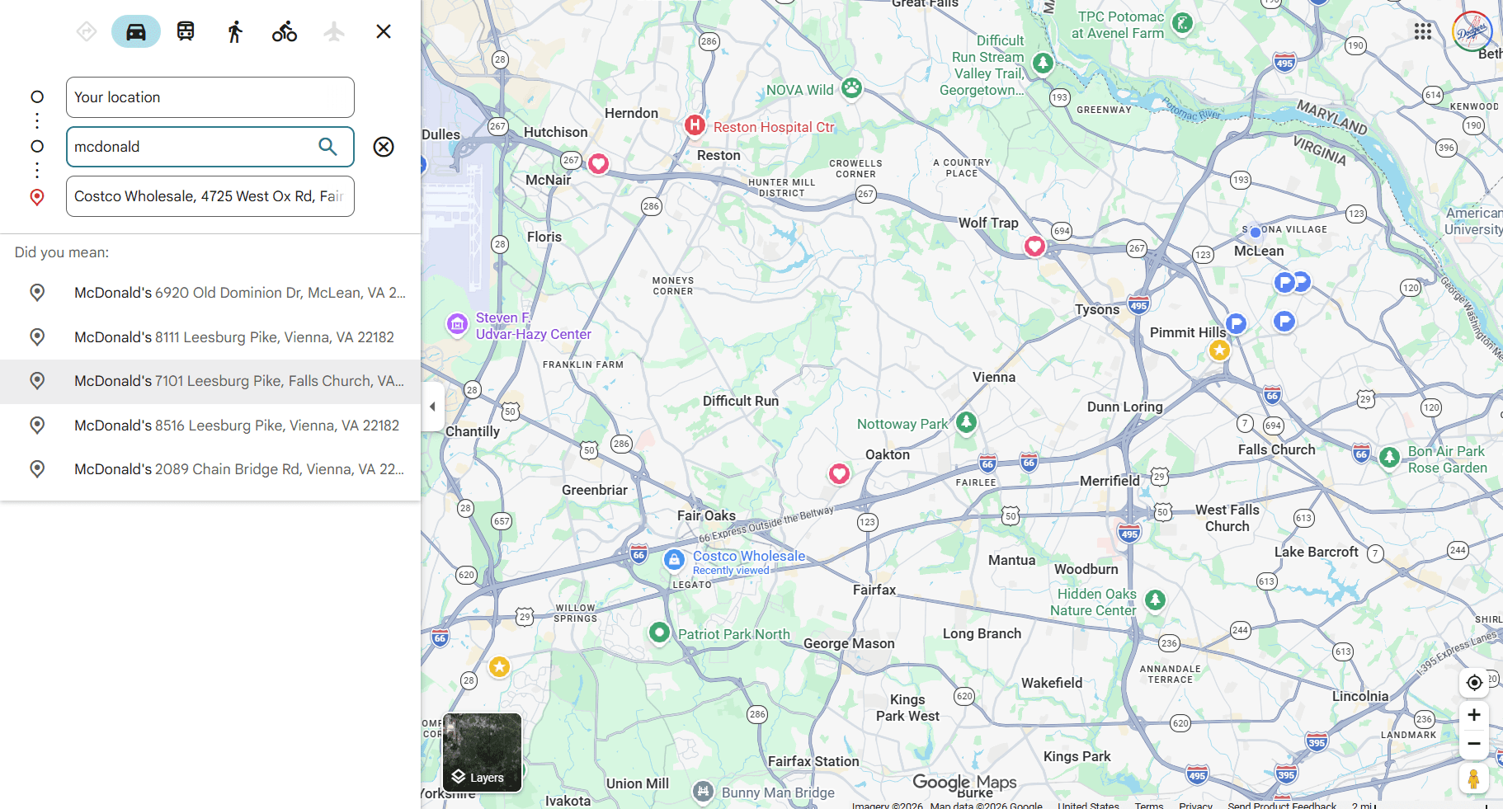Click the Chantilly label on map
The height and width of the screenshot is (809, 1503).
click(473, 431)
